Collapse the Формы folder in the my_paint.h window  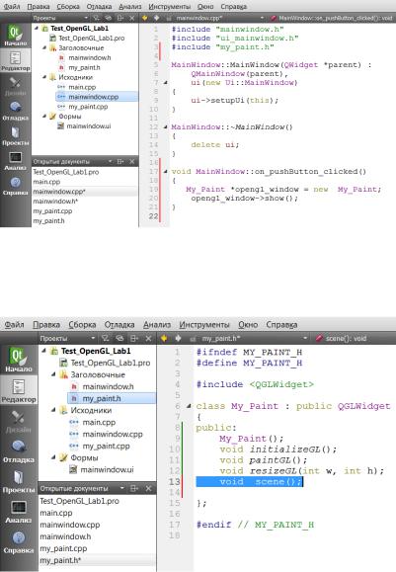[x=53, y=457]
